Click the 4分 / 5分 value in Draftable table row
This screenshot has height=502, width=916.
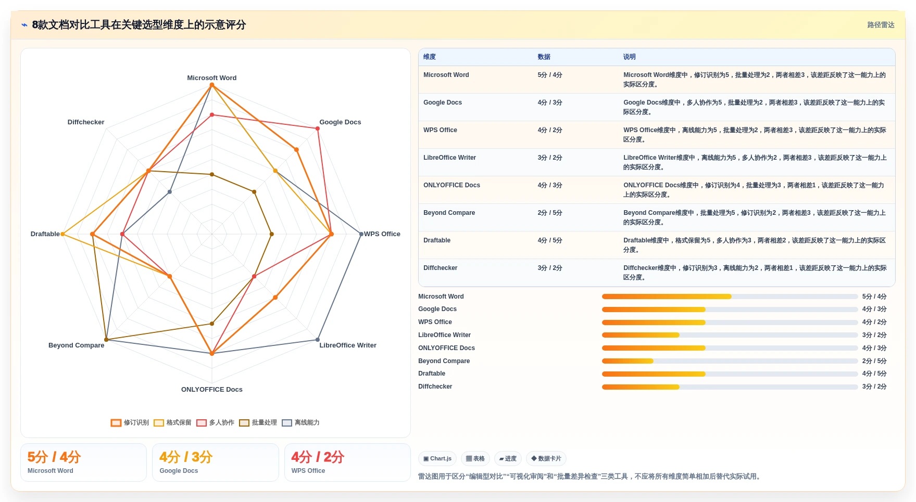pos(550,240)
